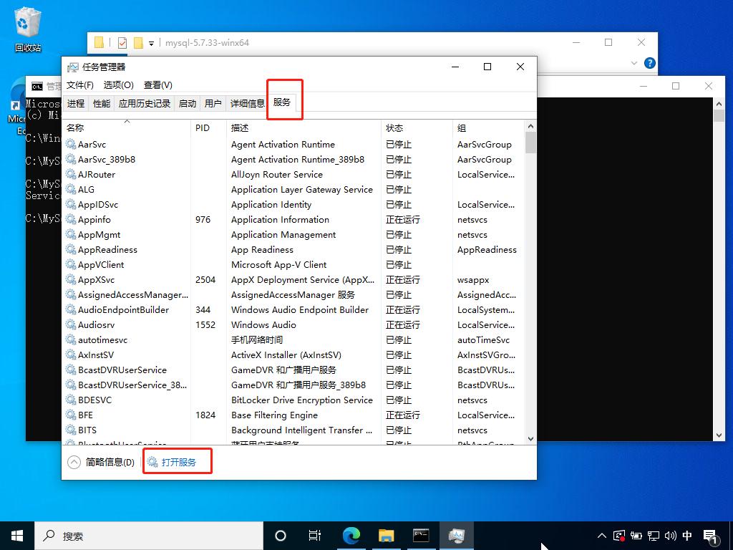Open the Quick Access Toolbar dropdown arrow

[x=152, y=43]
